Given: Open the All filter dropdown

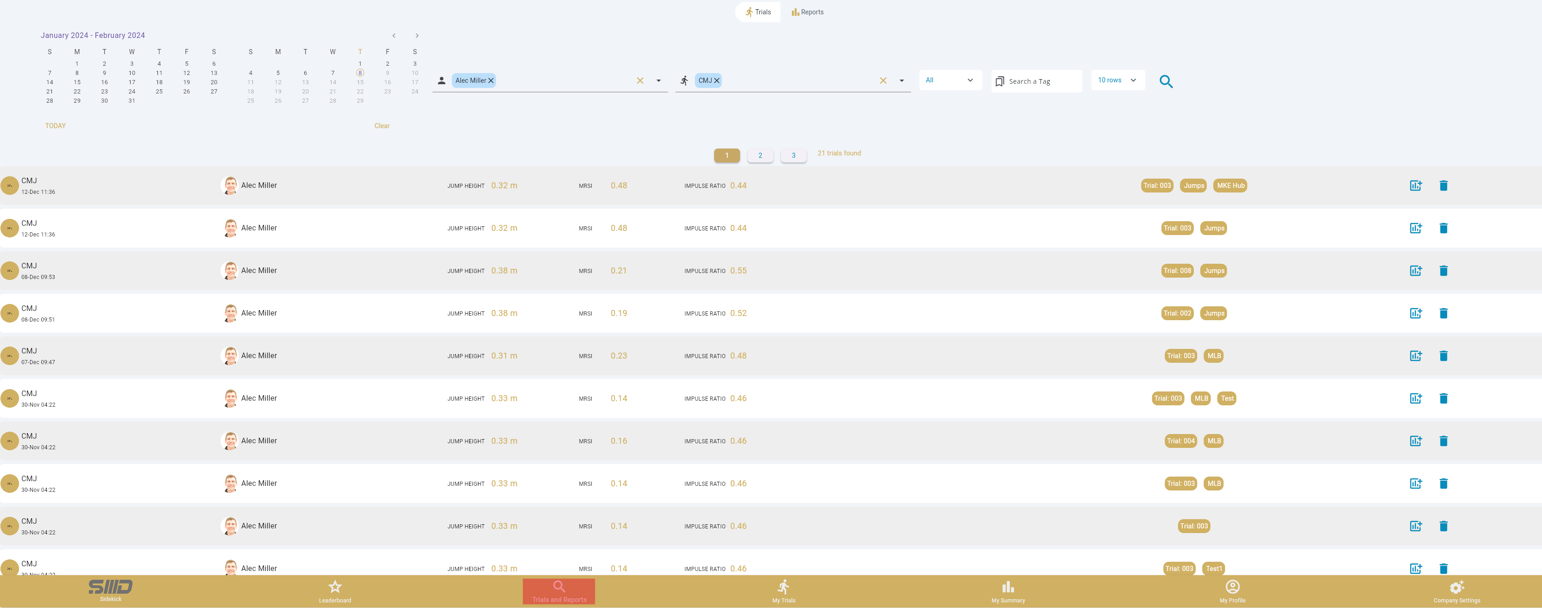Looking at the screenshot, I should 949,80.
